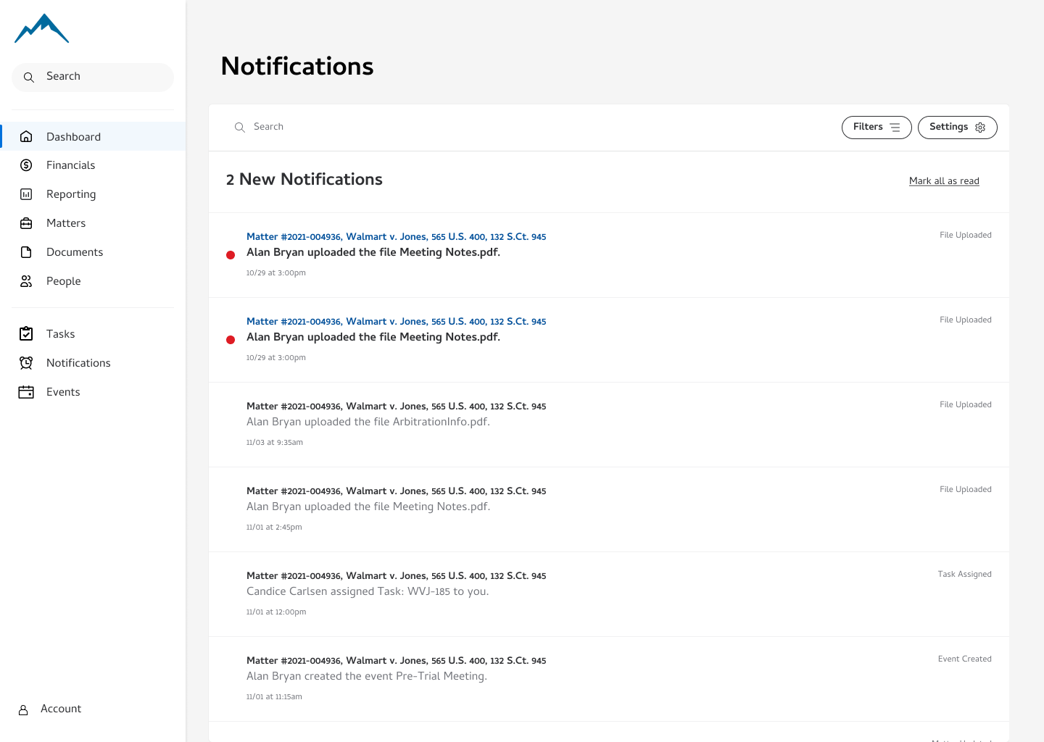Click the Tasks clipboard icon
1044x742 pixels.
[x=26, y=333]
